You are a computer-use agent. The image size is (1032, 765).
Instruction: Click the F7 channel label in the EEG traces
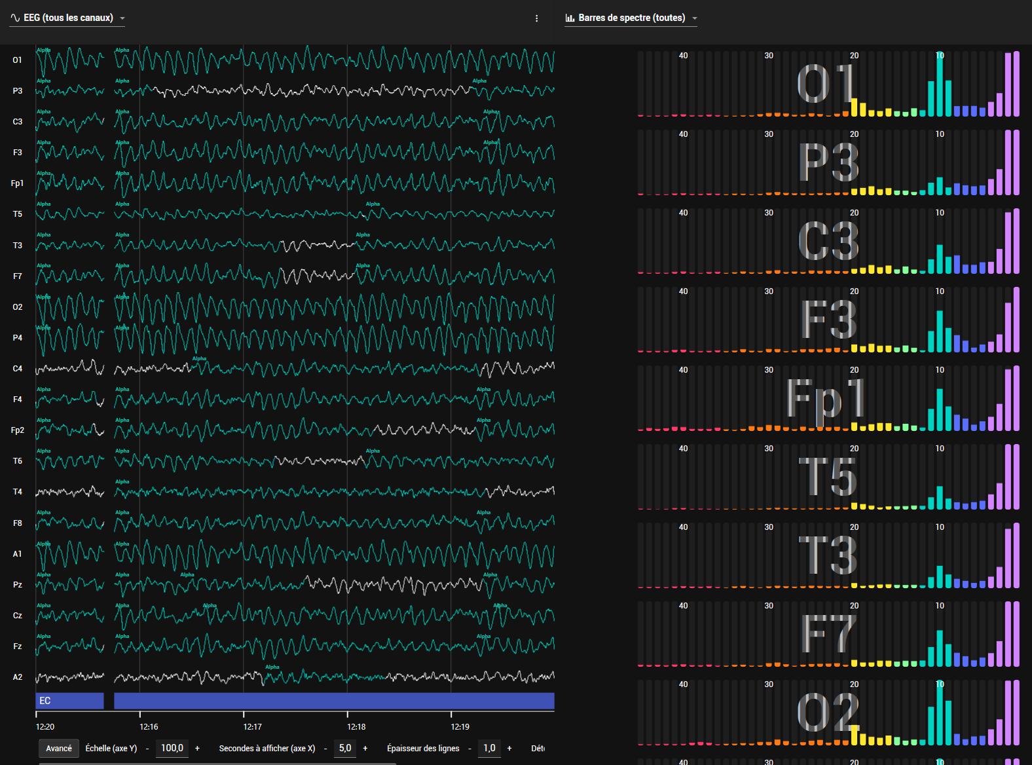point(17,276)
